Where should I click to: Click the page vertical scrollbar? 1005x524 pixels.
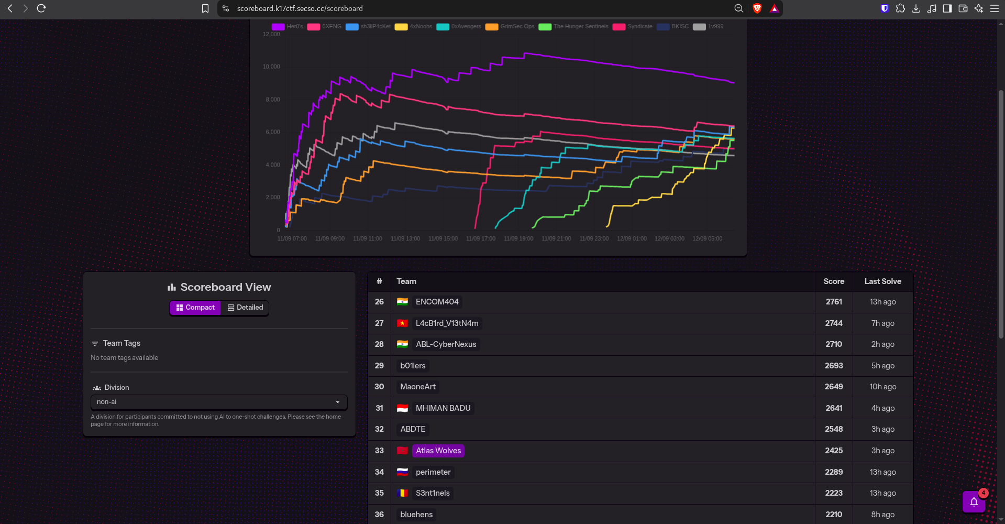click(1001, 215)
